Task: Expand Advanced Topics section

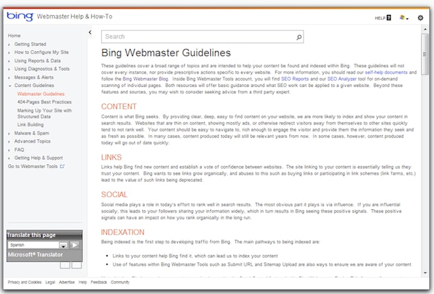Action: [9, 141]
